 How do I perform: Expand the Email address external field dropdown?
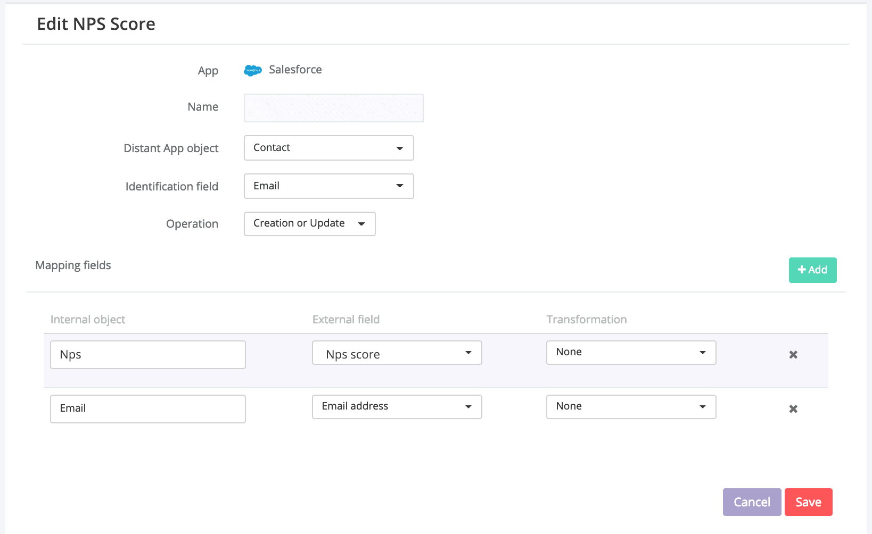[x=397, y=407]
